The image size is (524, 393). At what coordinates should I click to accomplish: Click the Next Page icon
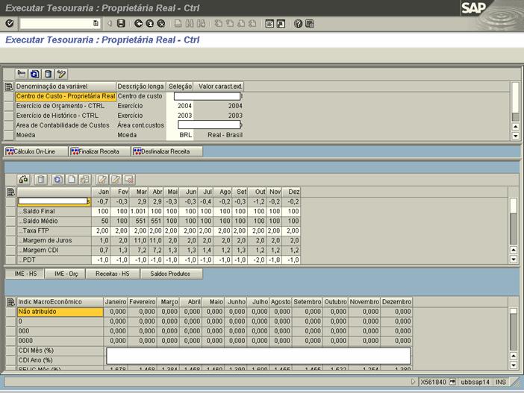coord(241,23)
